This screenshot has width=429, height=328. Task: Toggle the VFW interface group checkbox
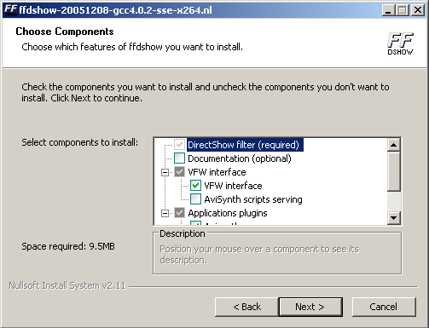click(x=179, y=172)
